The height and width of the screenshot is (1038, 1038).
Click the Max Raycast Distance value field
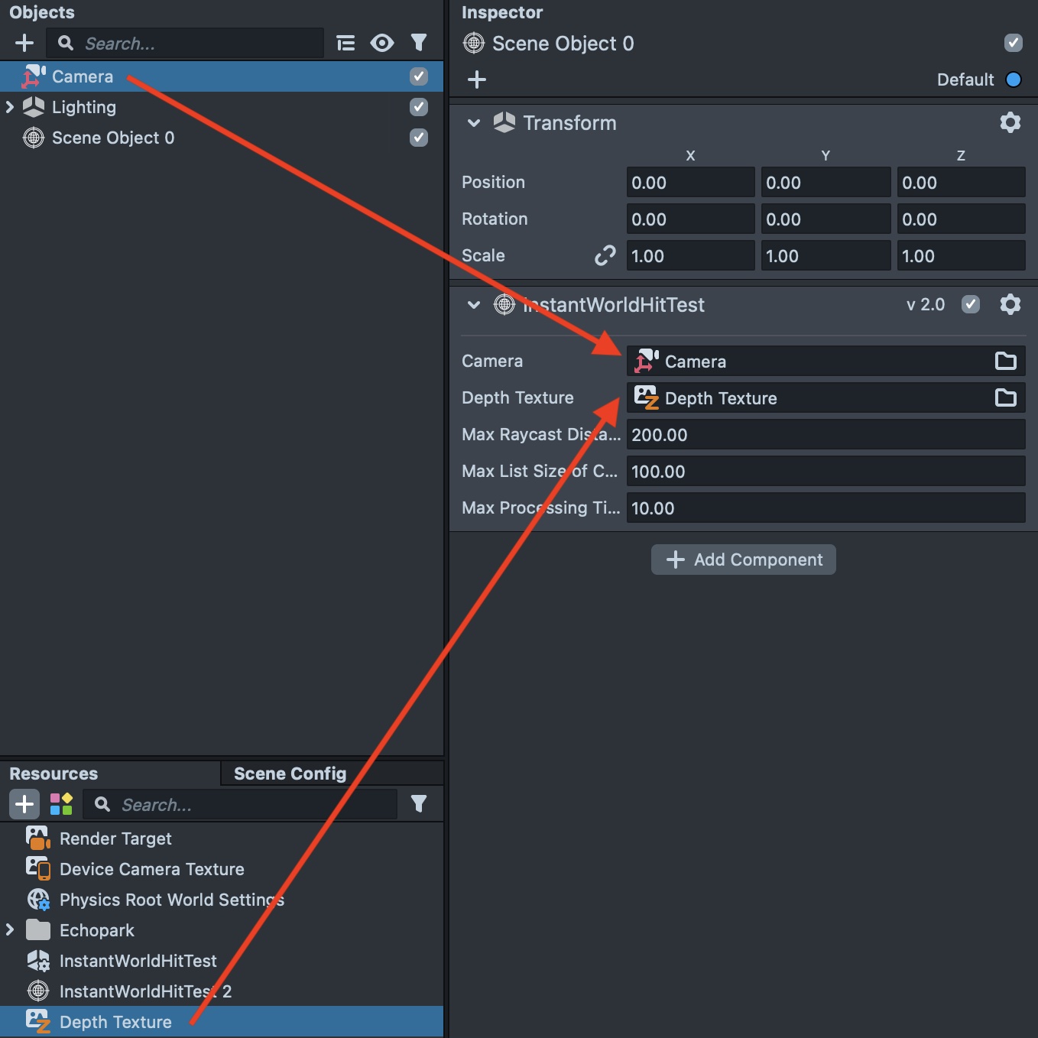pos(825,434)
